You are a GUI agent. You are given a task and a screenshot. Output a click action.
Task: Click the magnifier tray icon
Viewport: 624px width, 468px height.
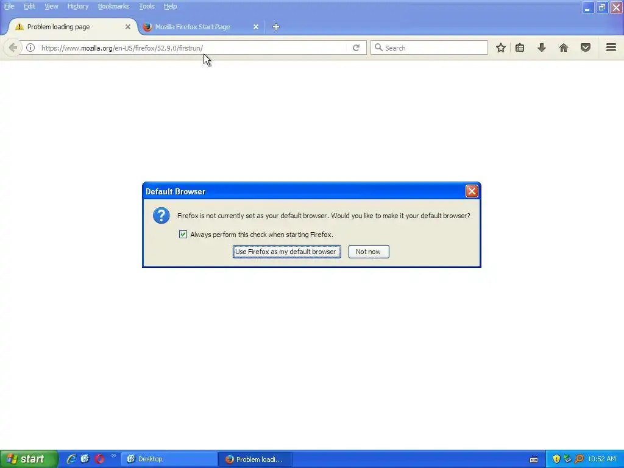(x=579, y=459)
